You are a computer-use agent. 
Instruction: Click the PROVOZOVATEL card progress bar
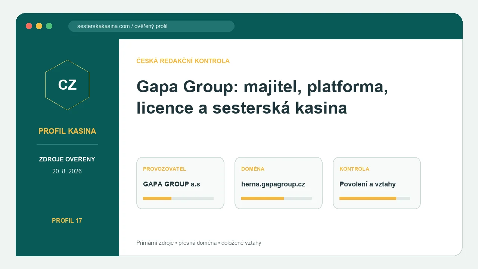point(178,198)
